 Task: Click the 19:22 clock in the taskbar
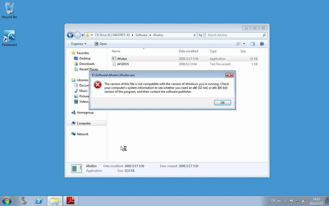(x=316, y=199)
